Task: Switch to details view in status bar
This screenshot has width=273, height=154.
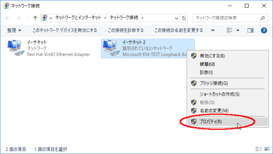Action: pyautogui.click(x=259, y=149)
